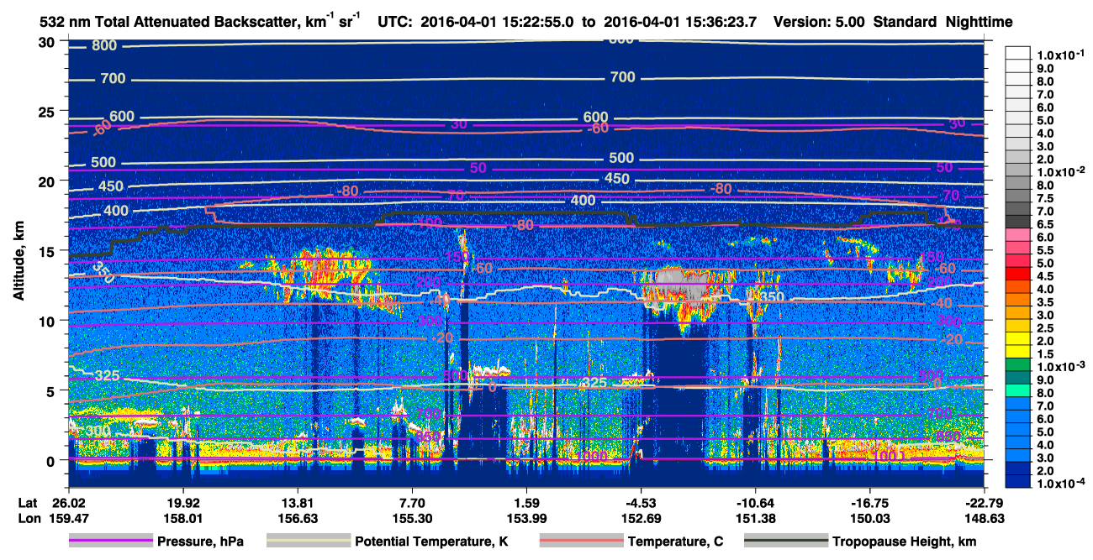Click the end time '2016-04-01 15:36:23.7'
Screen dimensions: 1093x560
point(679,22)
